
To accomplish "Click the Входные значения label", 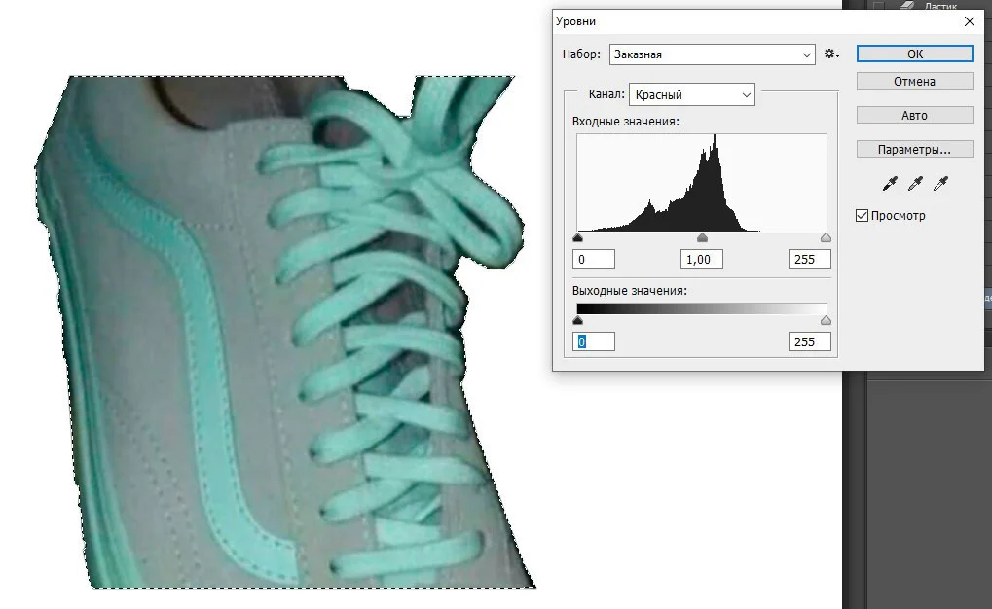I will 626,122.
